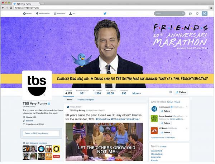This screenshot has width=215, height=164.
Task: Follow the TBS Very Funny account
Action: (181, 92)
